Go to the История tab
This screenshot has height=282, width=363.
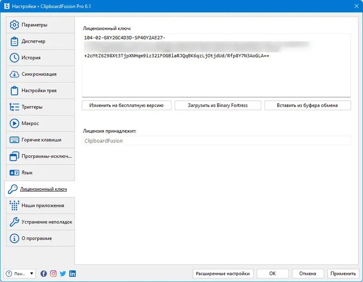[40, 58]
